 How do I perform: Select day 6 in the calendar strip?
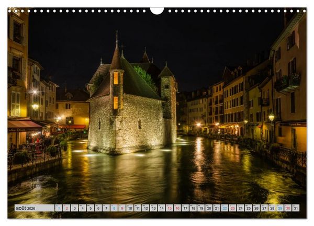click(98, 208)
